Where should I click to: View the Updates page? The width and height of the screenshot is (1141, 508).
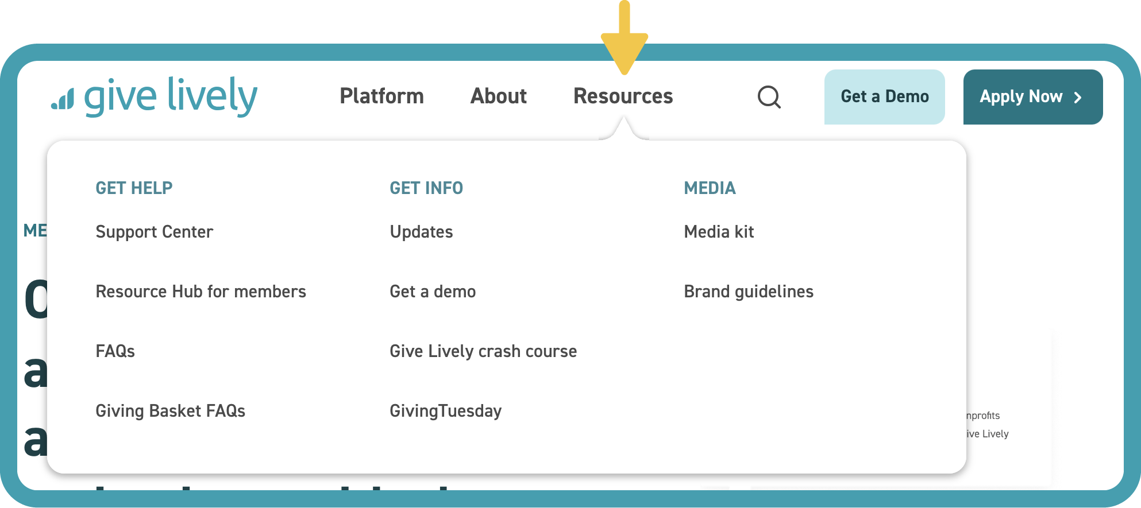pyautogui.click(x=422, y=232)
